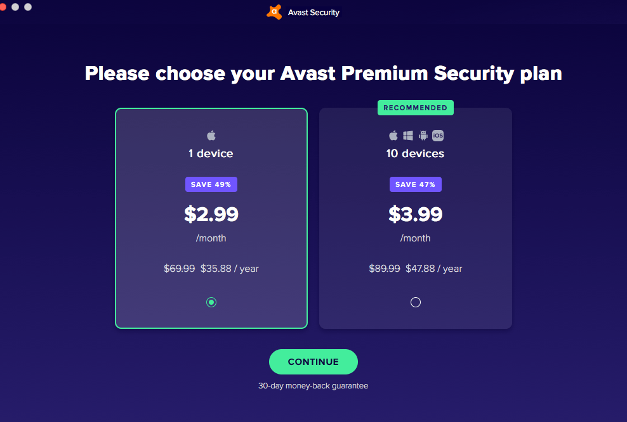Click the Android platform icon

(x=422, y=134)
